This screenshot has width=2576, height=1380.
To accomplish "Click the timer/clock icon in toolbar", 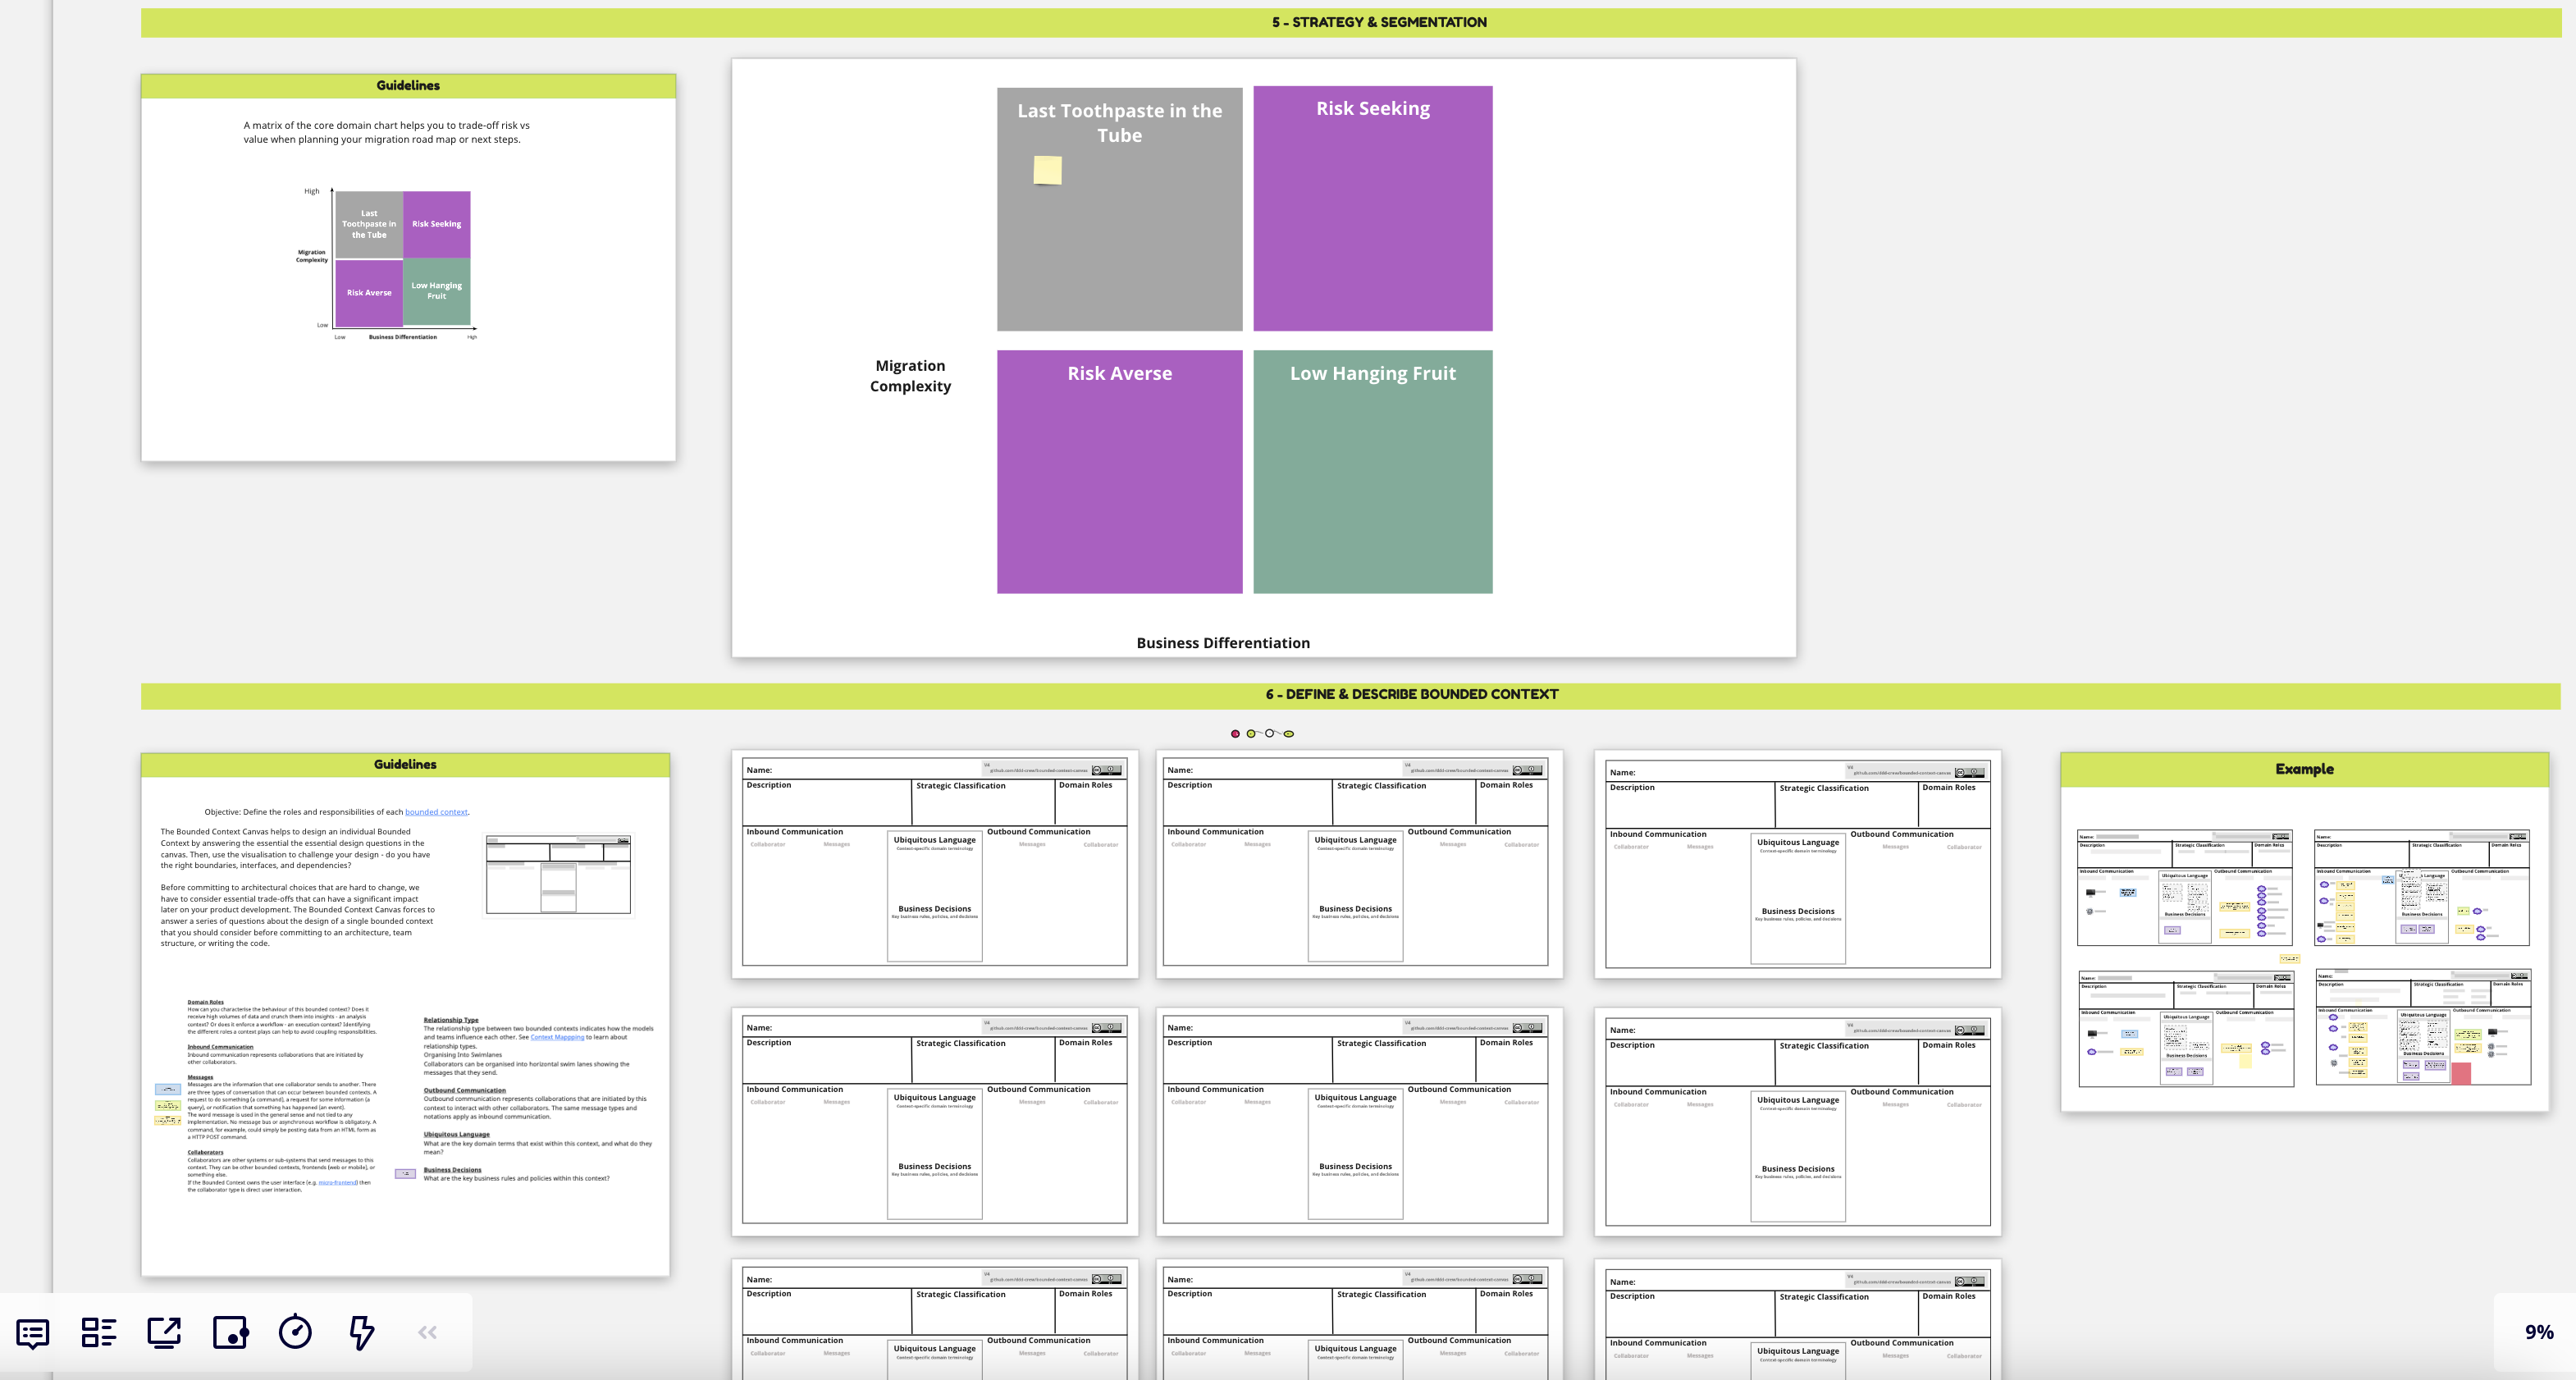I will [296, 1332].
